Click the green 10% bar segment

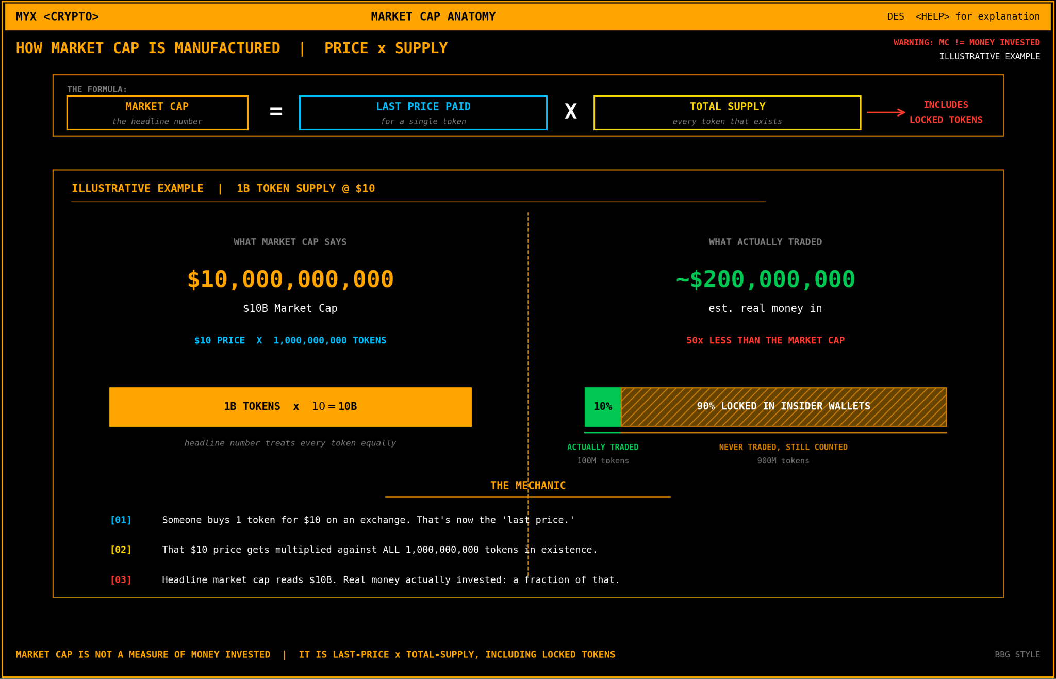point(603,407)
